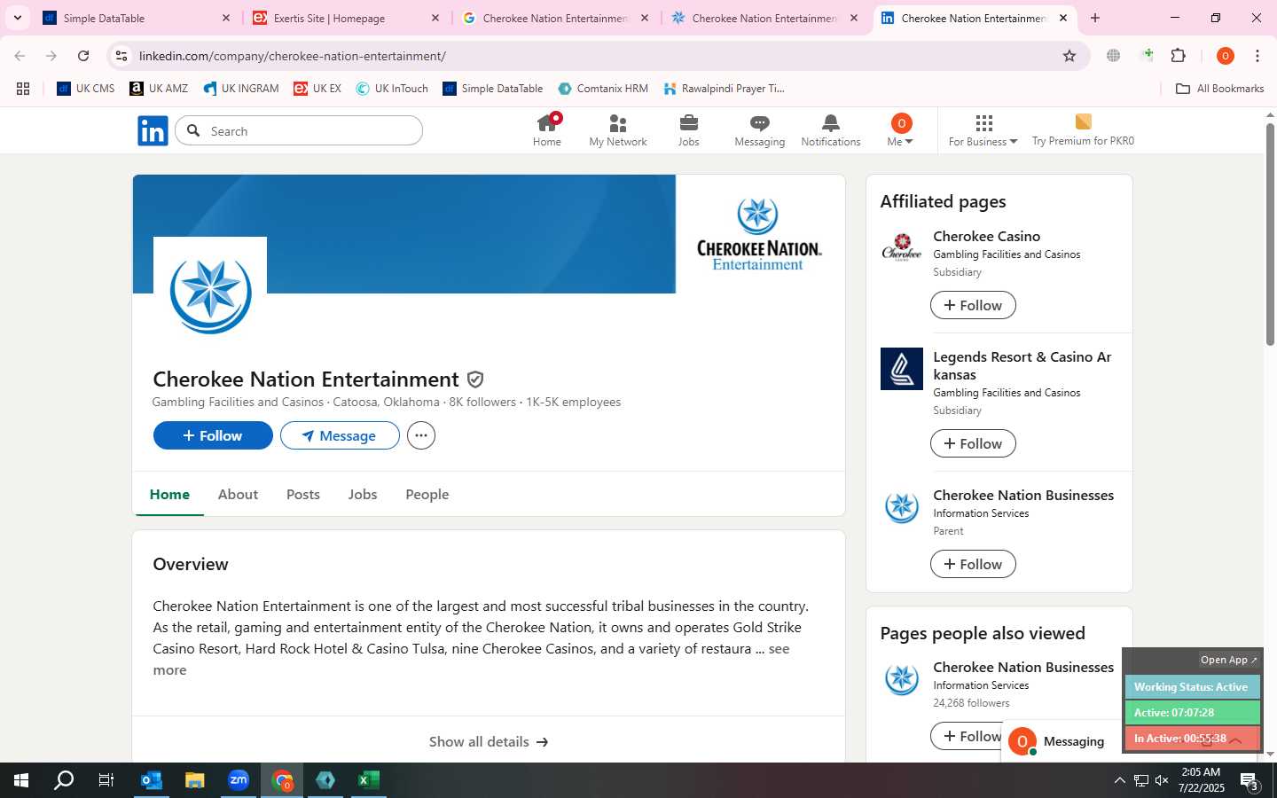View site information icon in address bar

pos(121,56)
